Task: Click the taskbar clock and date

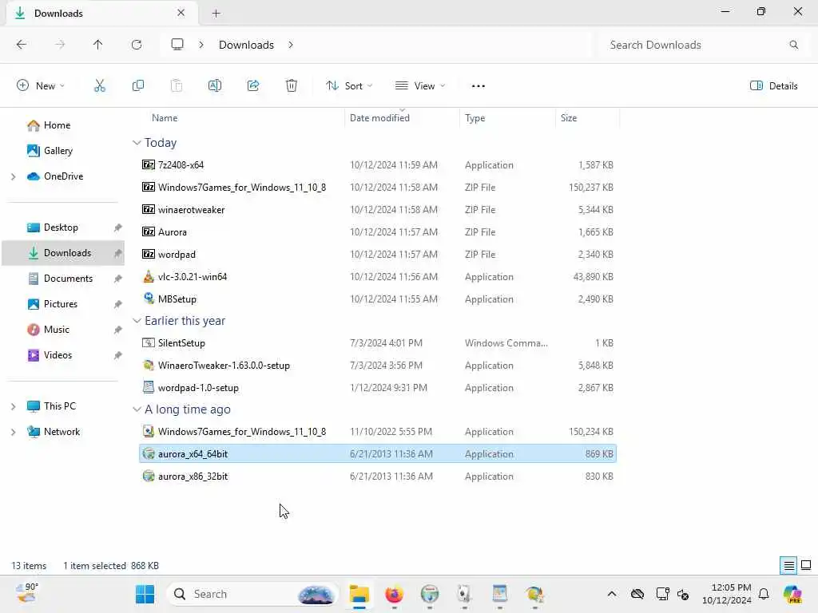Action: click(x=726, y=594)
